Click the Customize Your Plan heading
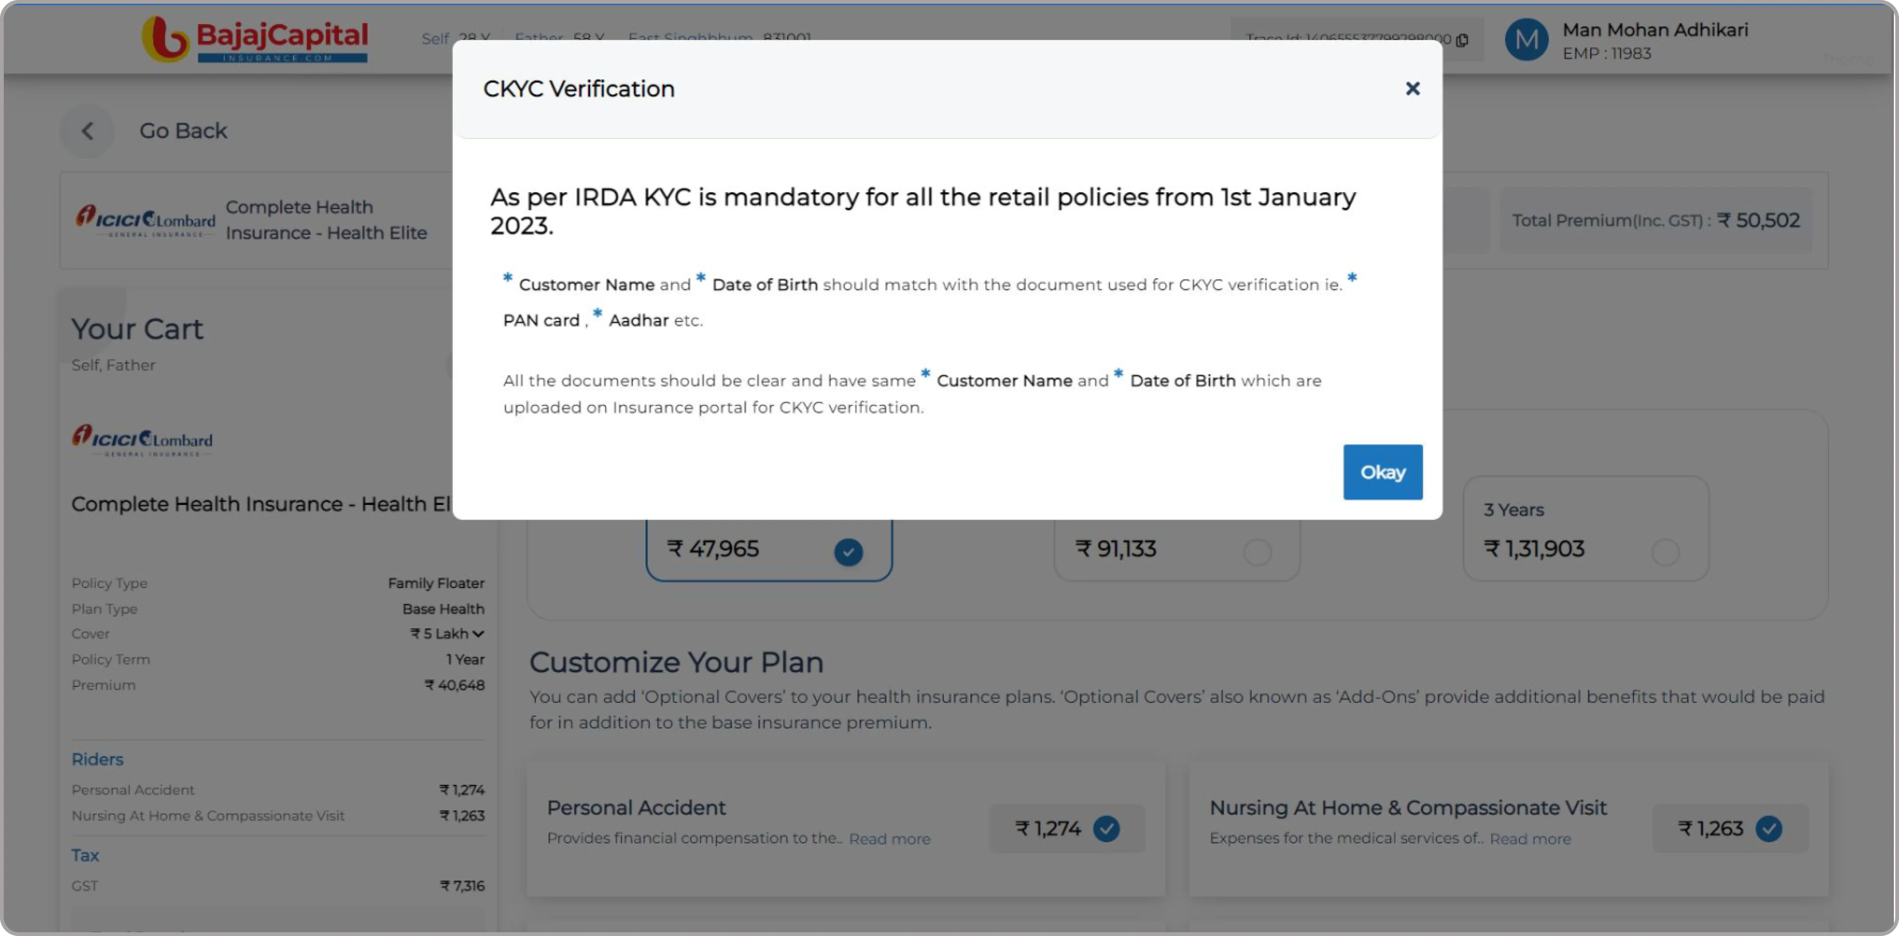 click(676, 663)
